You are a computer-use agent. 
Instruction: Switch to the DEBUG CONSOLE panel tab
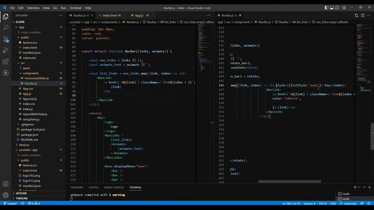pyautogui.click(x=114, y=187)
